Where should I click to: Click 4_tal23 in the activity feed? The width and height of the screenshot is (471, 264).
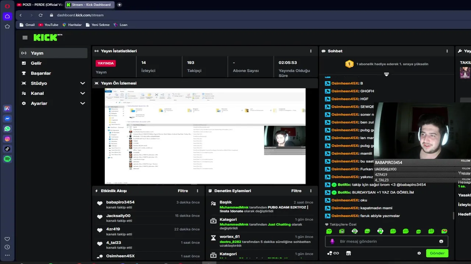114,243
